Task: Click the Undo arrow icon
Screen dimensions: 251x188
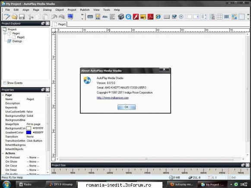Action: [x=54, y=17]
